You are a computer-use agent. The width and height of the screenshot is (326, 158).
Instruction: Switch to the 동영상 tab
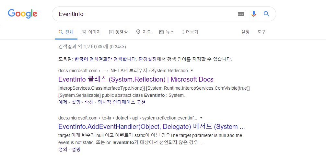pyautogui.click(x=118, y=32)
